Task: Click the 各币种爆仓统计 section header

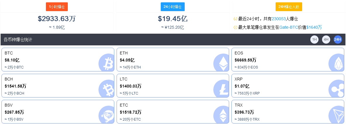Action: tap(18, 40)
